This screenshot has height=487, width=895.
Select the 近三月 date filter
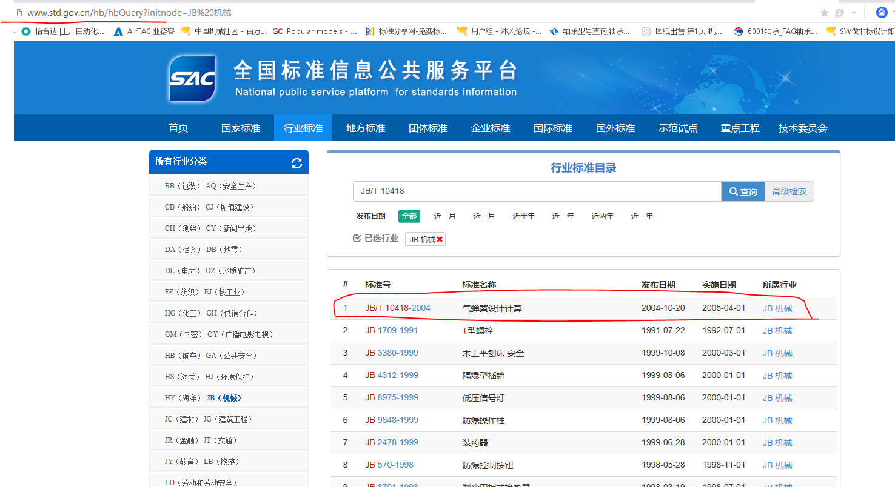point(484,216)
